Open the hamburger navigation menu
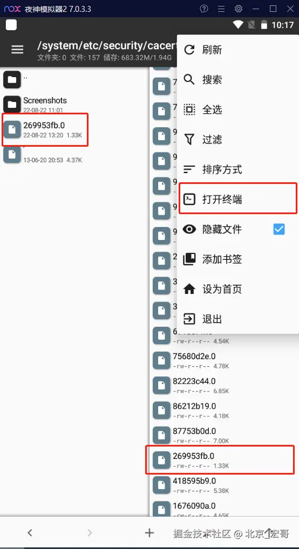299x549 pixels. pos(17,50)
